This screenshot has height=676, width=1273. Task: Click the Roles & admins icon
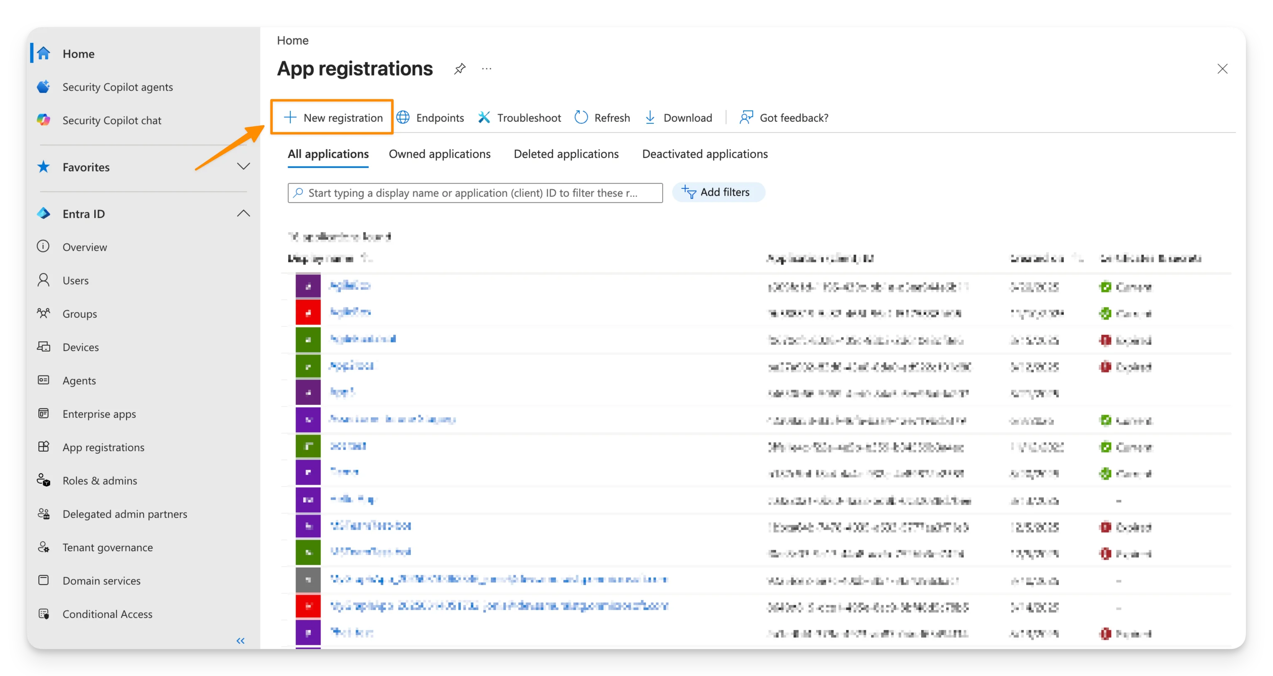pyautogui.click(x=43, y=480)
